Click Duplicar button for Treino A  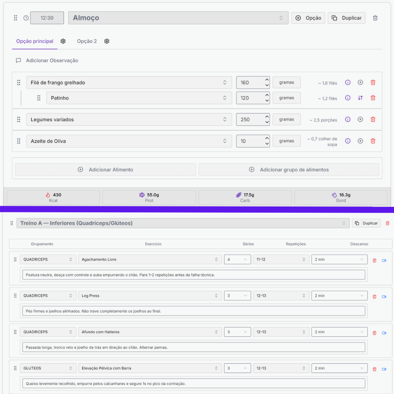tap(366, 223)
